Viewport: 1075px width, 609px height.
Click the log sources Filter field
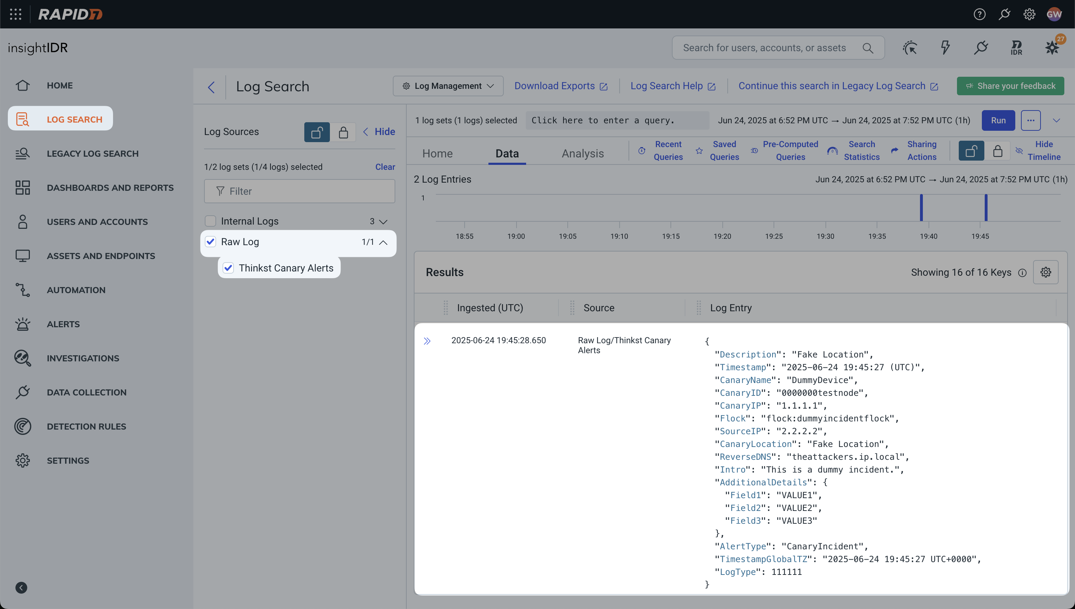299,191
